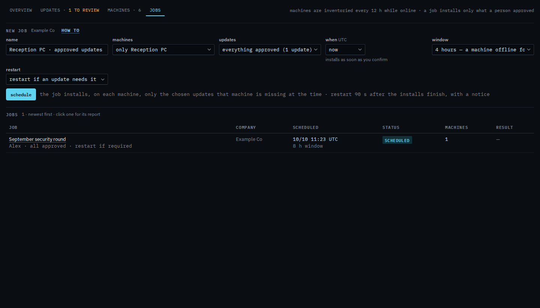Click the machines are inventoried every 12 h note
Image resolution: width=540 pixels, height=308 pixels.
coord(412,10)
